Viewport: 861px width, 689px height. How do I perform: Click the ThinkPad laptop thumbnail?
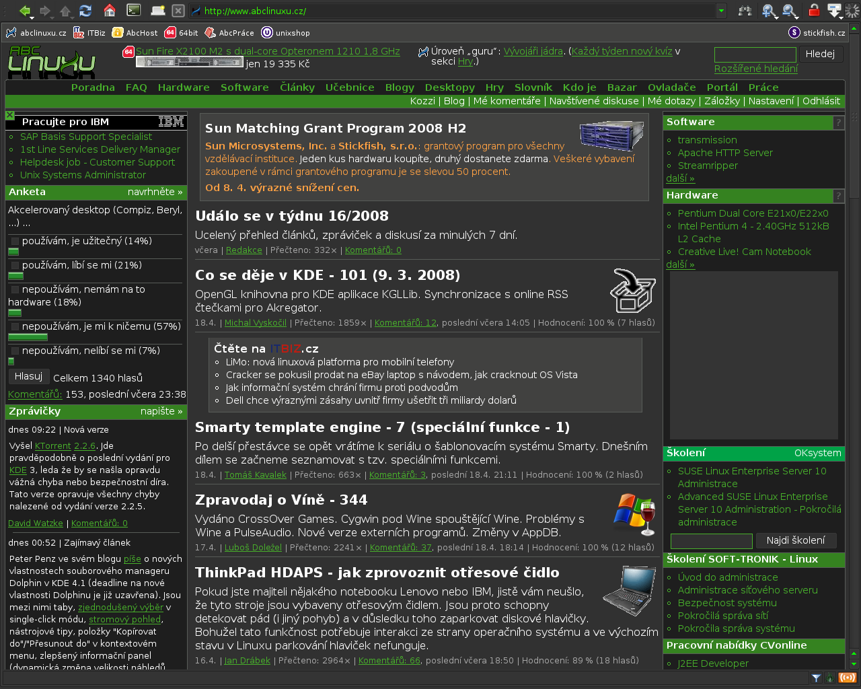pos(629,591)
